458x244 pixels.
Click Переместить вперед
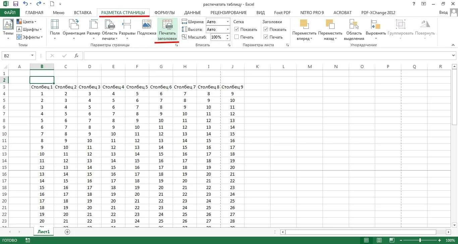pyautogui.click(x=304, y=29)
